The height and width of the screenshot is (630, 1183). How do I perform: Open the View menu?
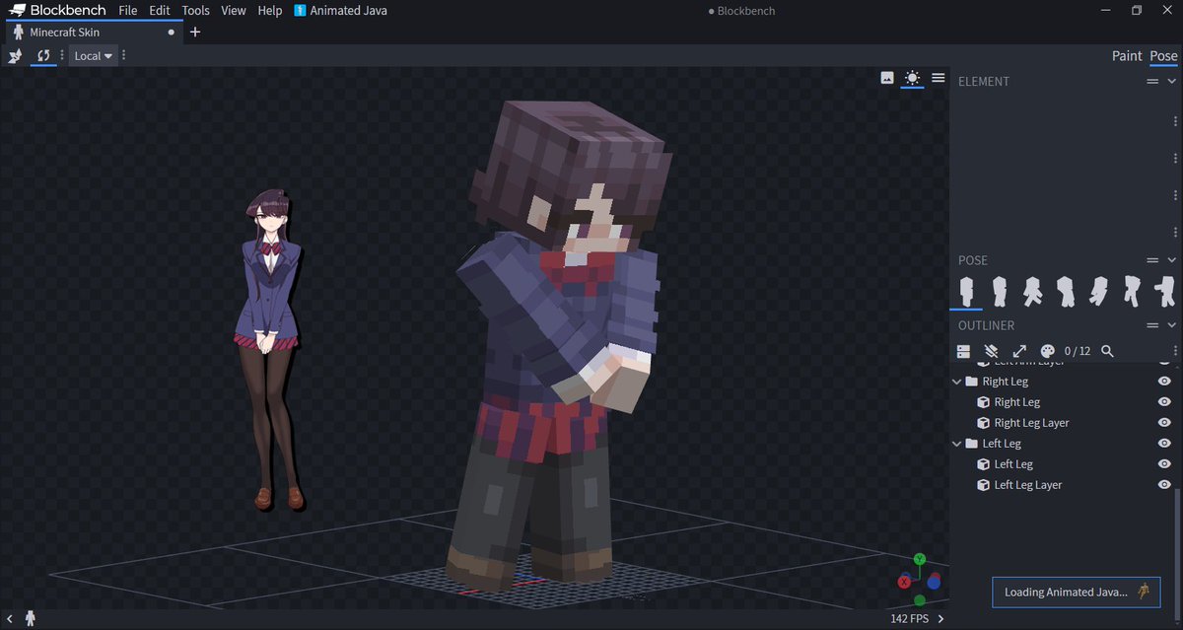pos(234,11)
